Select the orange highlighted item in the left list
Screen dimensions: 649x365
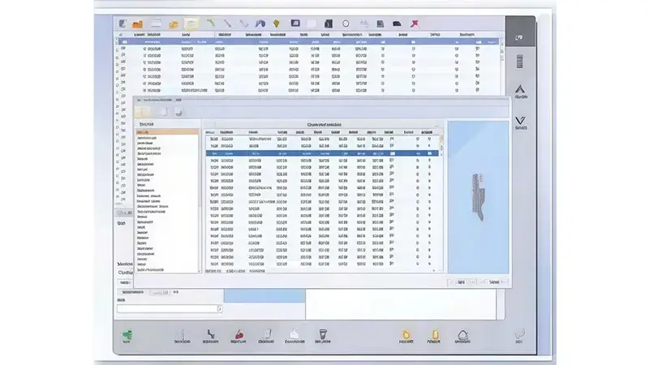point(167,132)
